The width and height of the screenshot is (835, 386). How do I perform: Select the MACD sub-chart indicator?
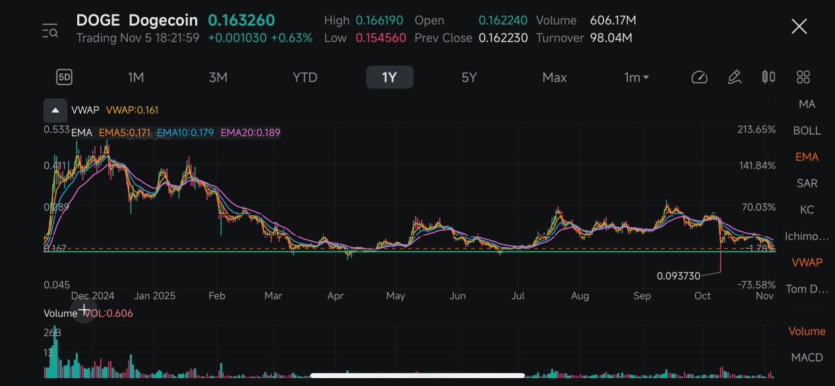coord(807,358)
